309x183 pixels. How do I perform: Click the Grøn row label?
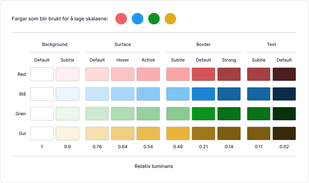tap(21, 114)
